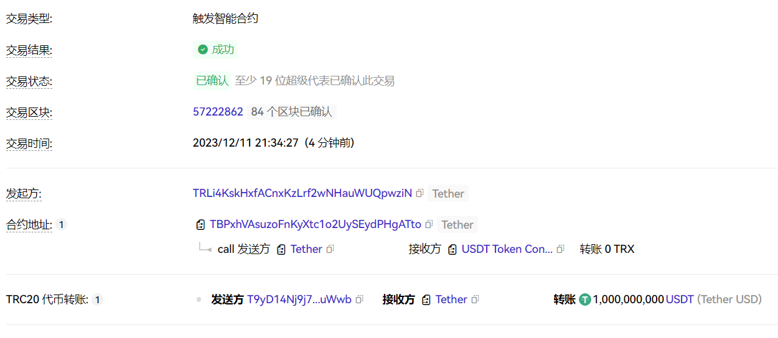Open block number 57222862
Viewport: 778px width, 338px height.
218,112
